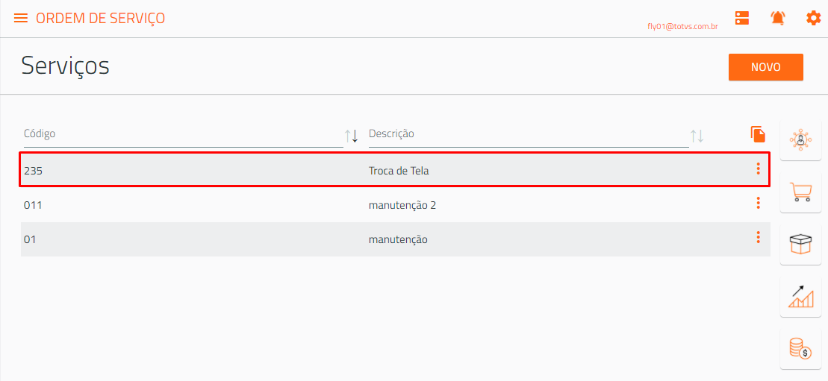828x381 pixels.
Task: Open options menu for manutenção row 01
Action: coord(759,237)
